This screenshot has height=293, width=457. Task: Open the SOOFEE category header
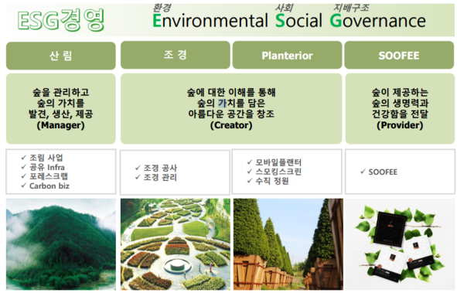pos(399,55)
